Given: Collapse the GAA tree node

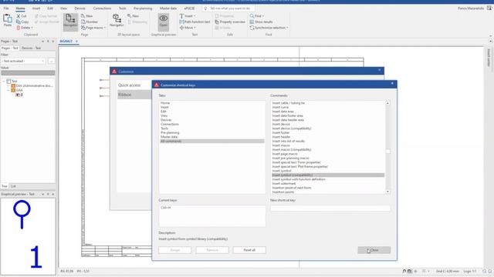Looking at the screenshot, I should point(8,90).
